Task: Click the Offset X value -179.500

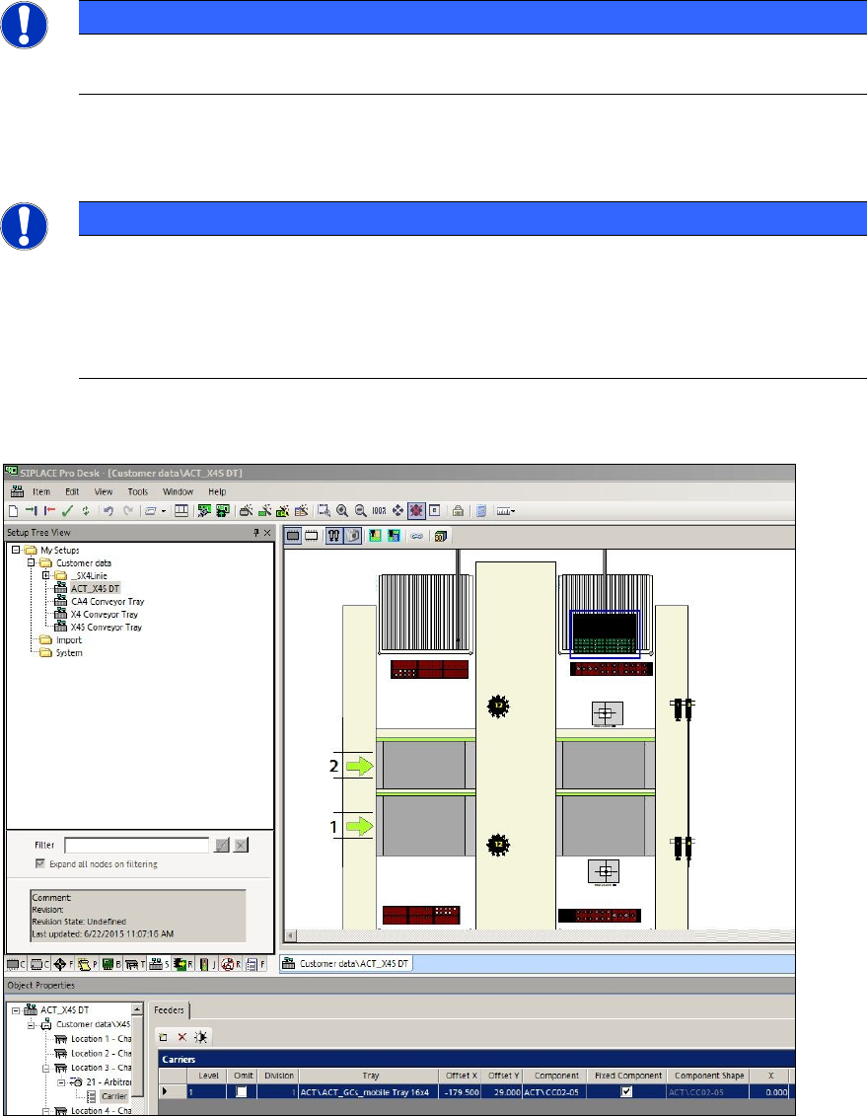Action: 461,1091
